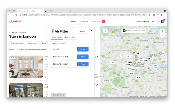This screenshot has width=175, height=109.
Task: Open the second listing conservatory photo
Action: click(26, 90)
